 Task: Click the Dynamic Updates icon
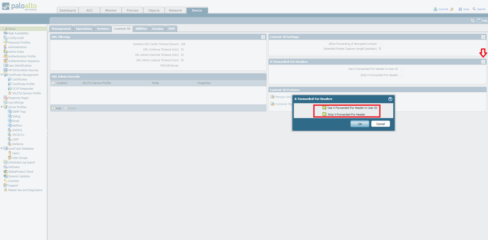(x=5, y=176)
